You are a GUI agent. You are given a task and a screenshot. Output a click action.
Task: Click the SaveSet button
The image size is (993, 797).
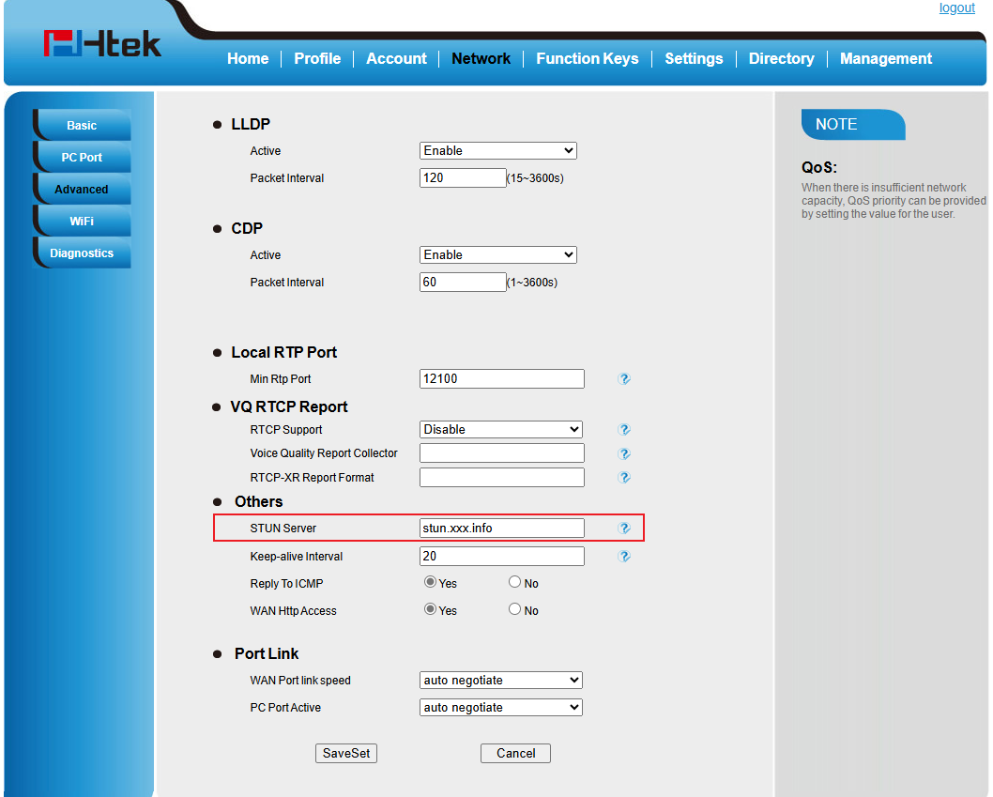(346, 753)
